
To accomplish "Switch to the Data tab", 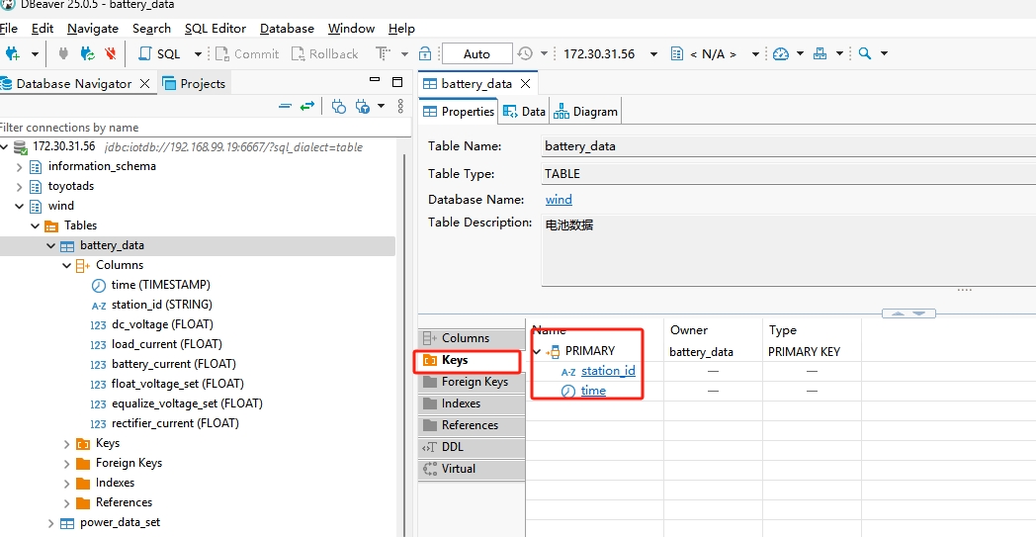I will 525,112.
